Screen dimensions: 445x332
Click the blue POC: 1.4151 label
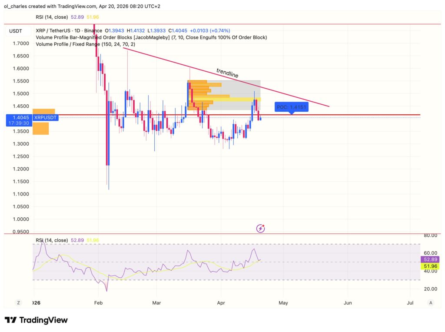[x=291, y=107]
